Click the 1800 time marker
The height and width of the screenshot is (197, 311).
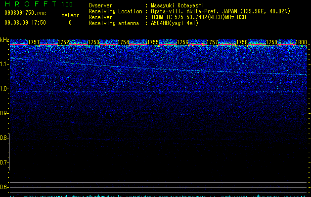coord(301,42)
